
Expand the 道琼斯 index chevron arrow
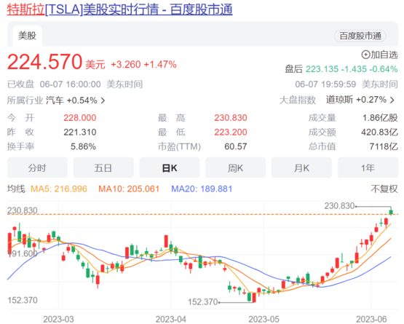click(x=392, y=100)
